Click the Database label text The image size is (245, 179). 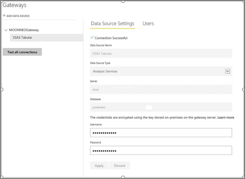(x=95, y=99)
